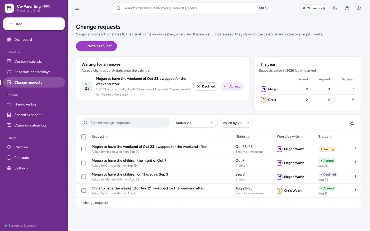
Task: Click the Offline ready status pill
Action: click(x=314, y=8)
